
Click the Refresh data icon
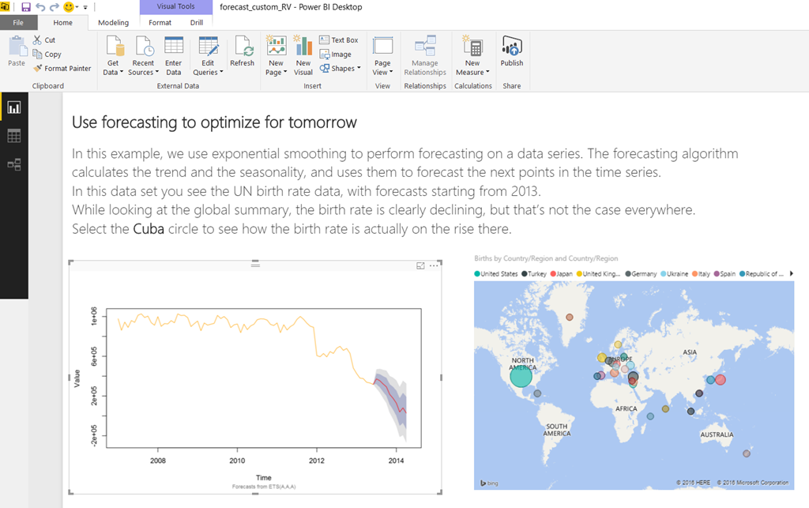tap(242, 52)
